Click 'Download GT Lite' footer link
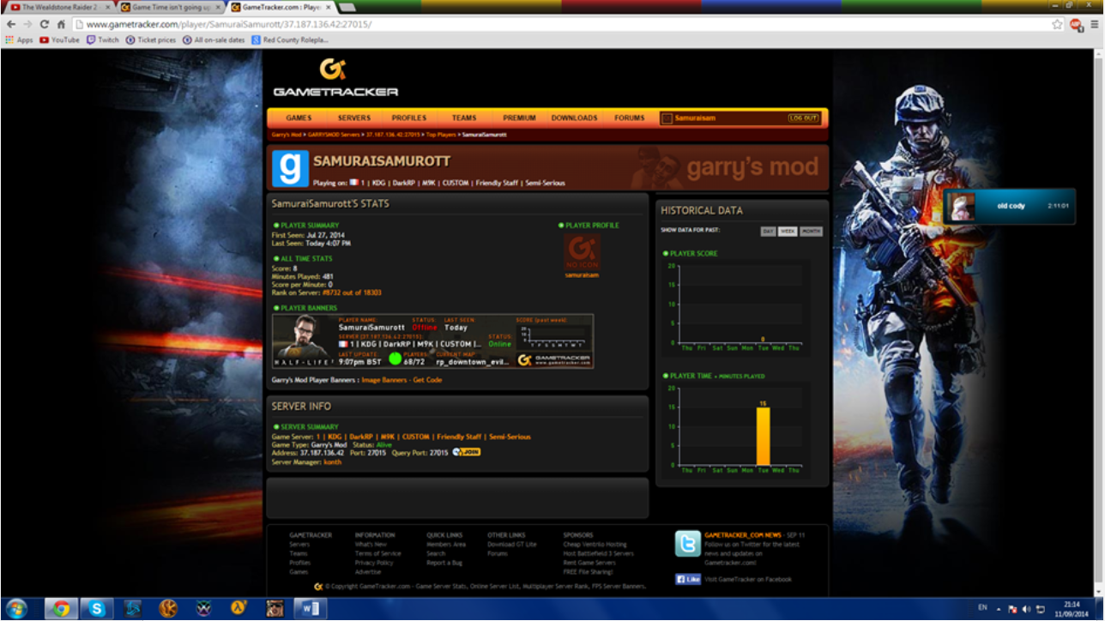Image resolution: width=1105 pixels, height=621 pixels. tap(512, 545)
